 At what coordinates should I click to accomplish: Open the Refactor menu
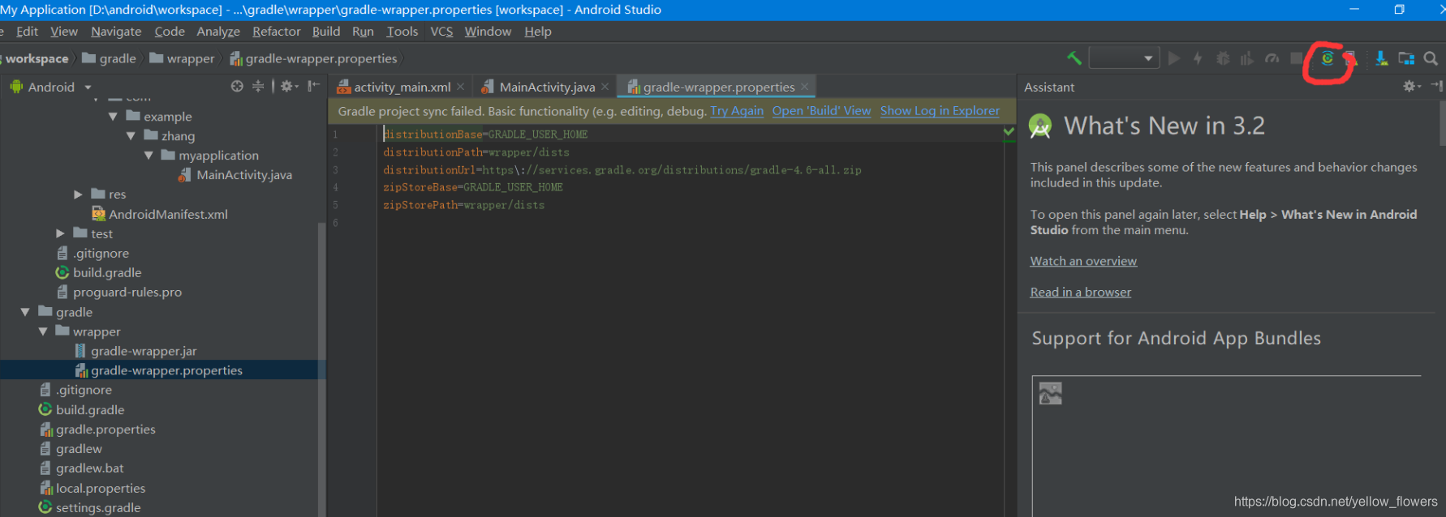pyautogui.click(x=277, y=32)
